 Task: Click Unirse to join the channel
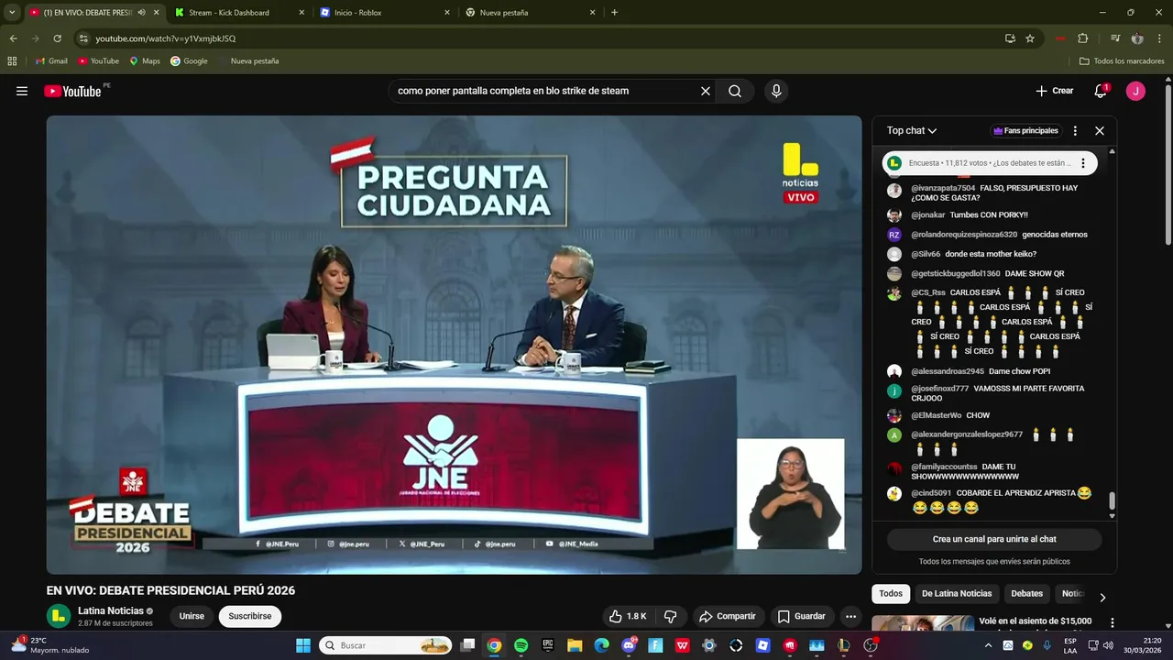coord(192,616)
